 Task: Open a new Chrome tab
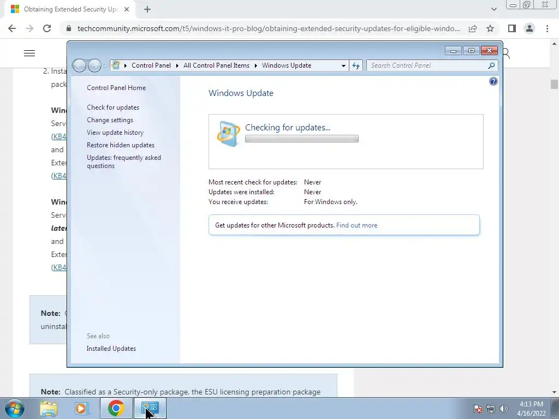(x=147, y=9)
